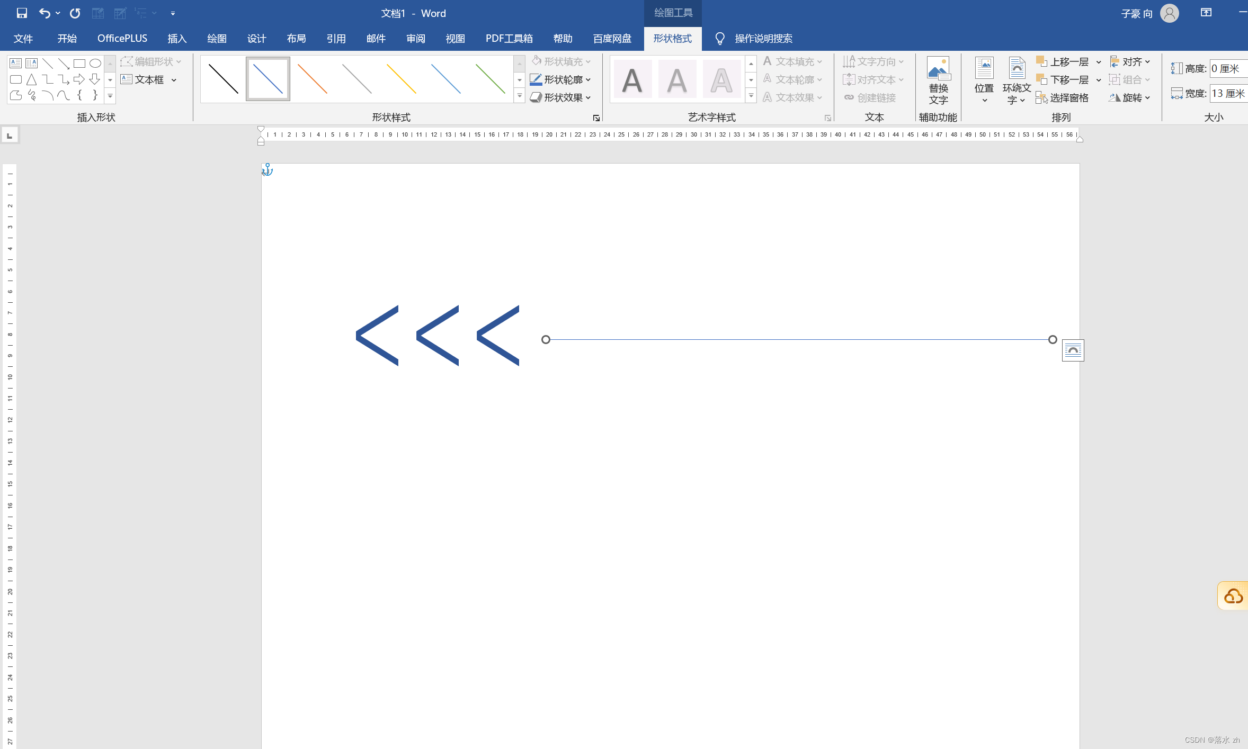Click the Baidu cloud floating icon
The width and height of the screenshot is (1248, 749).
point(1233,597)
